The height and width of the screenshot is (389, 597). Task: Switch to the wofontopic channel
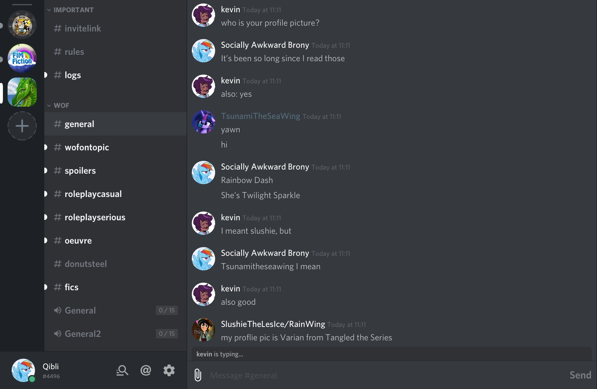click(115, 147)
